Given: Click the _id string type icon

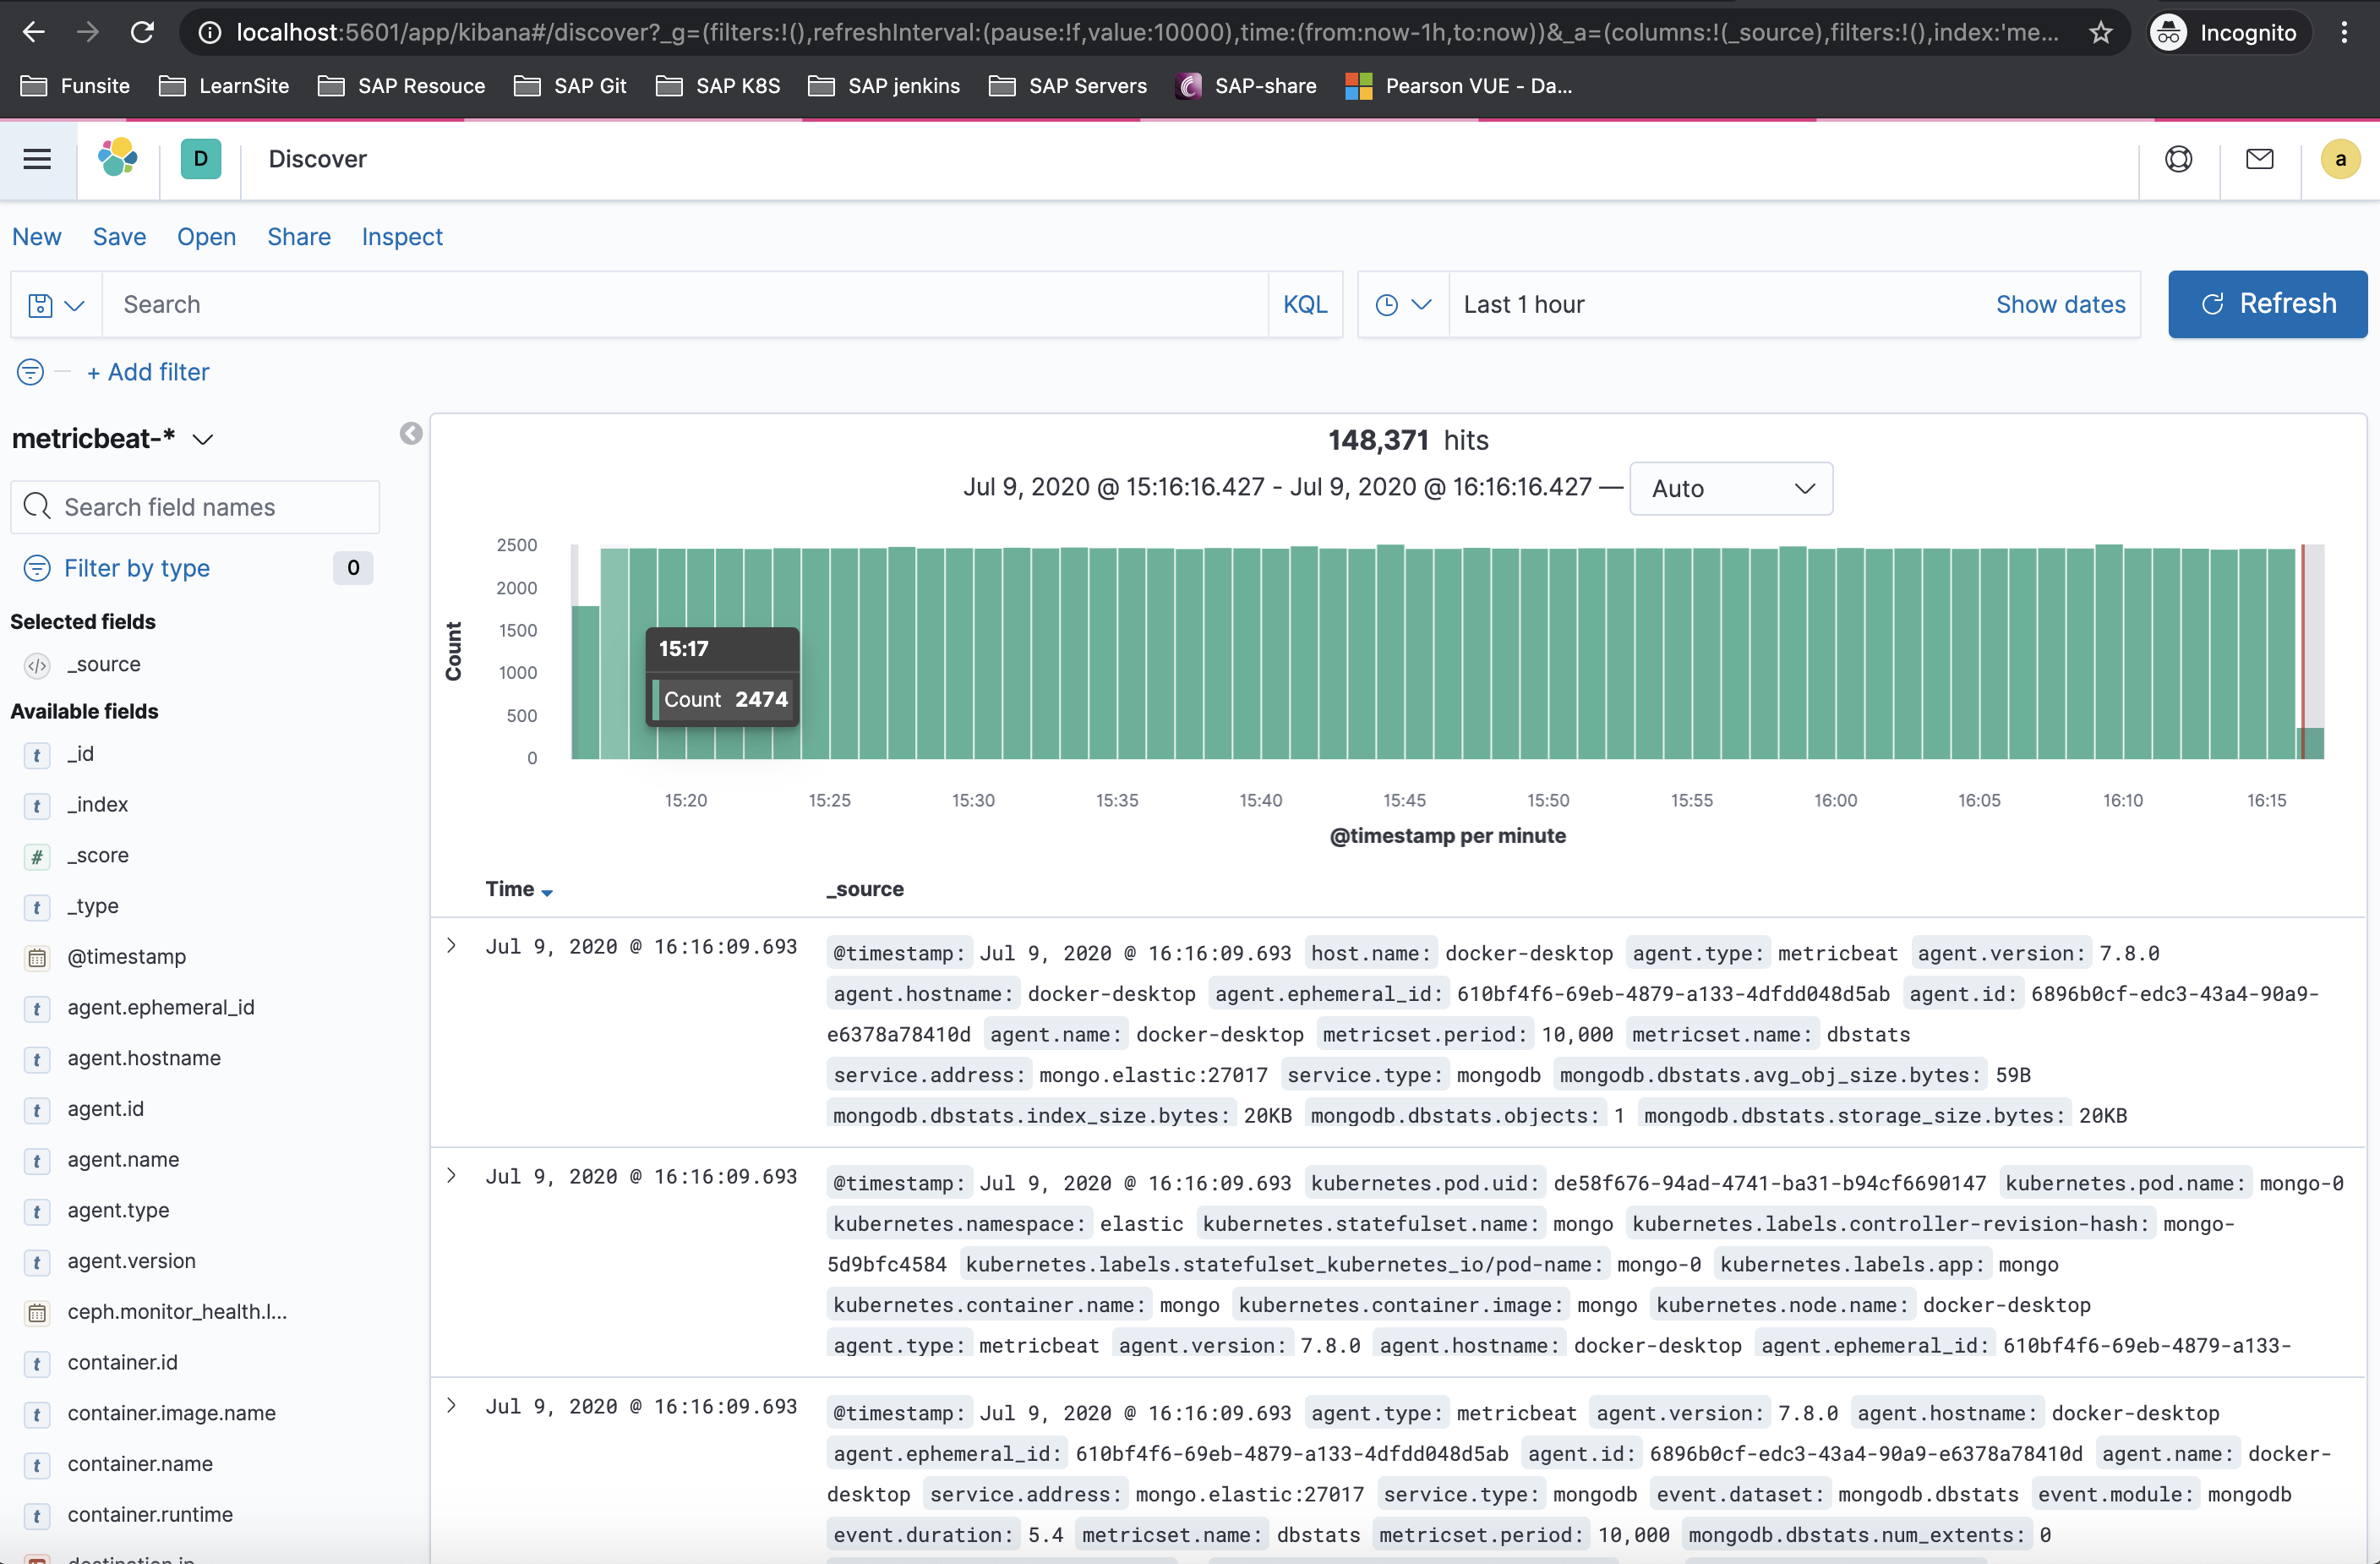Looking at the screenshot, I should (x=37, y=755).
